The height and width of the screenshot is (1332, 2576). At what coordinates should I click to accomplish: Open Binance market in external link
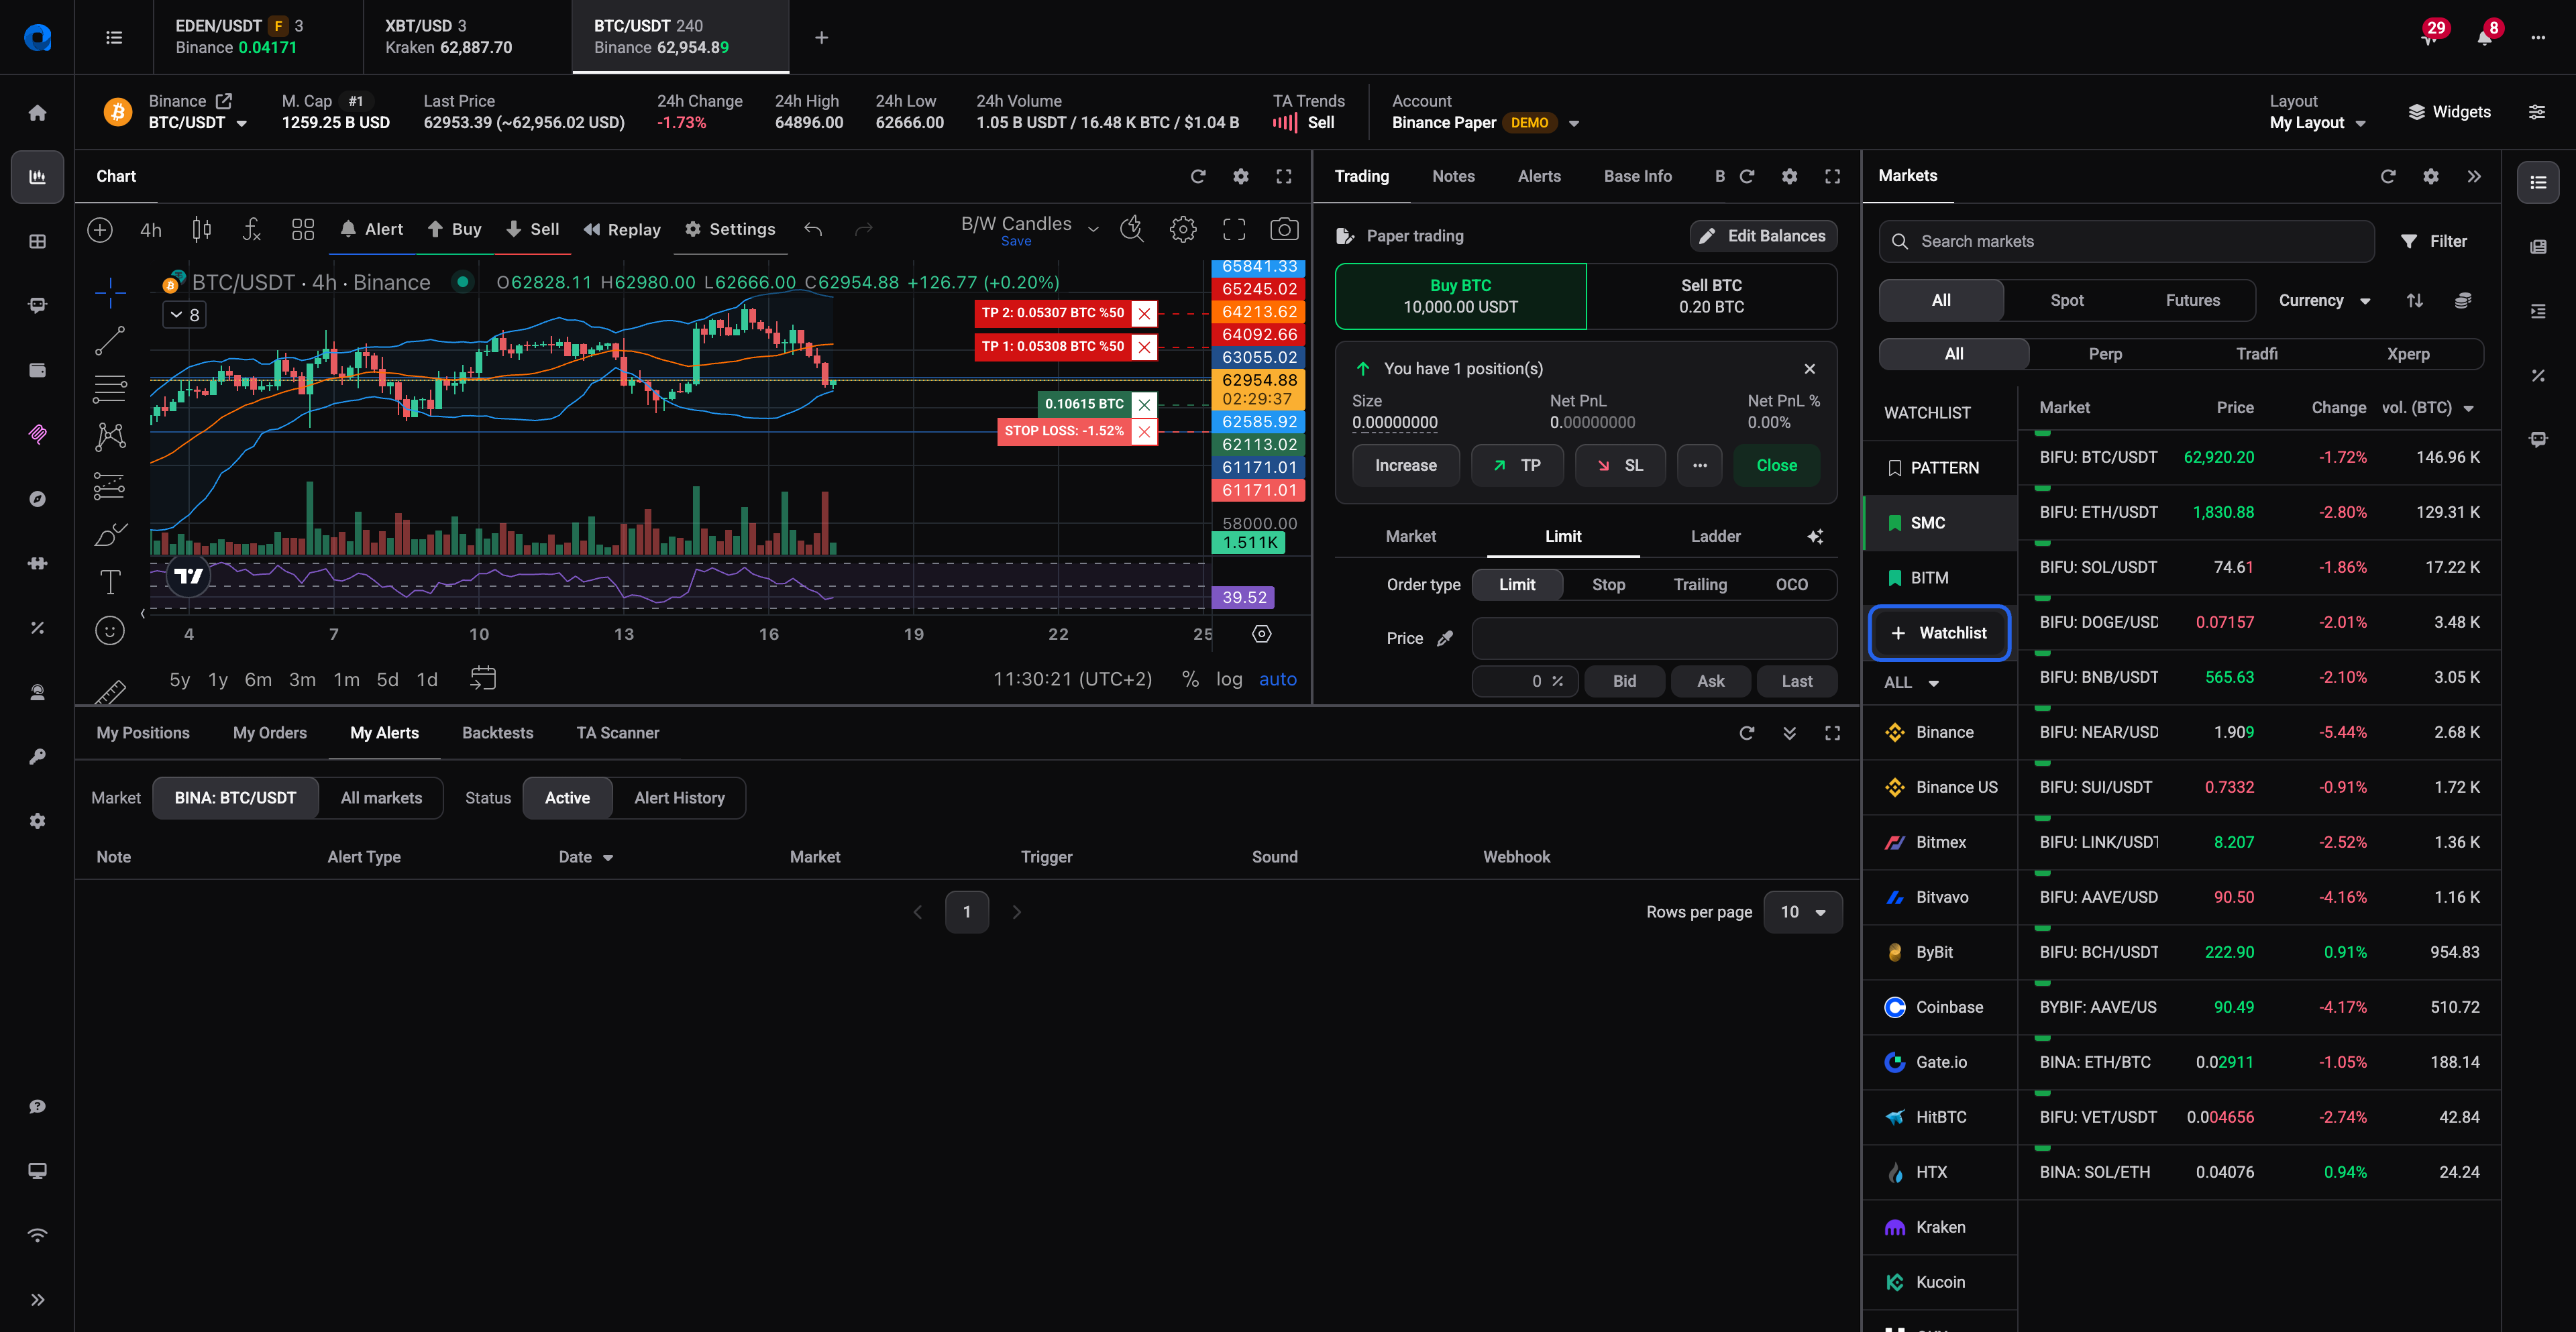tap(224, 101)
